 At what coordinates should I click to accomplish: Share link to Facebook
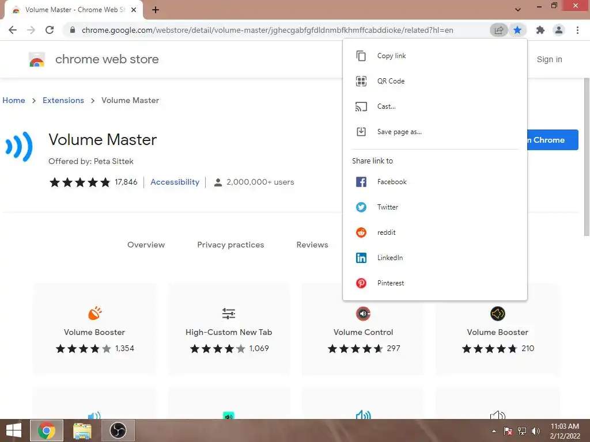[434, 182]
